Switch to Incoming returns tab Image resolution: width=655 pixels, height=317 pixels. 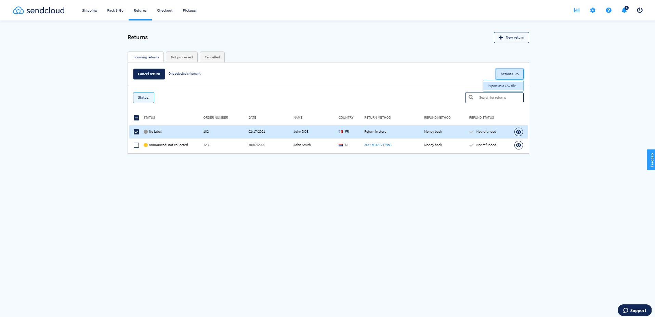coord(146,57)
